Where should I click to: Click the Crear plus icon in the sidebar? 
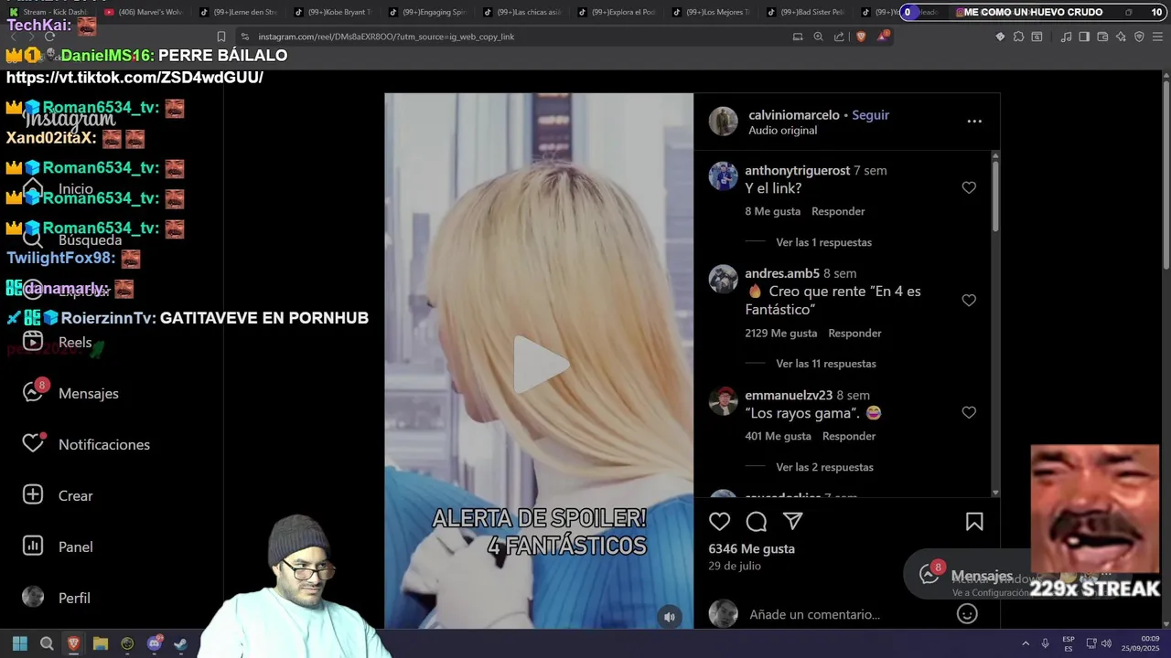[x=33, y=495]
